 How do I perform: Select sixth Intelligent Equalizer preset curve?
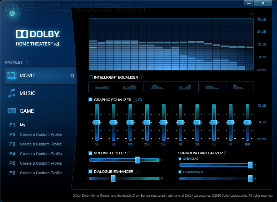(240, 87)
